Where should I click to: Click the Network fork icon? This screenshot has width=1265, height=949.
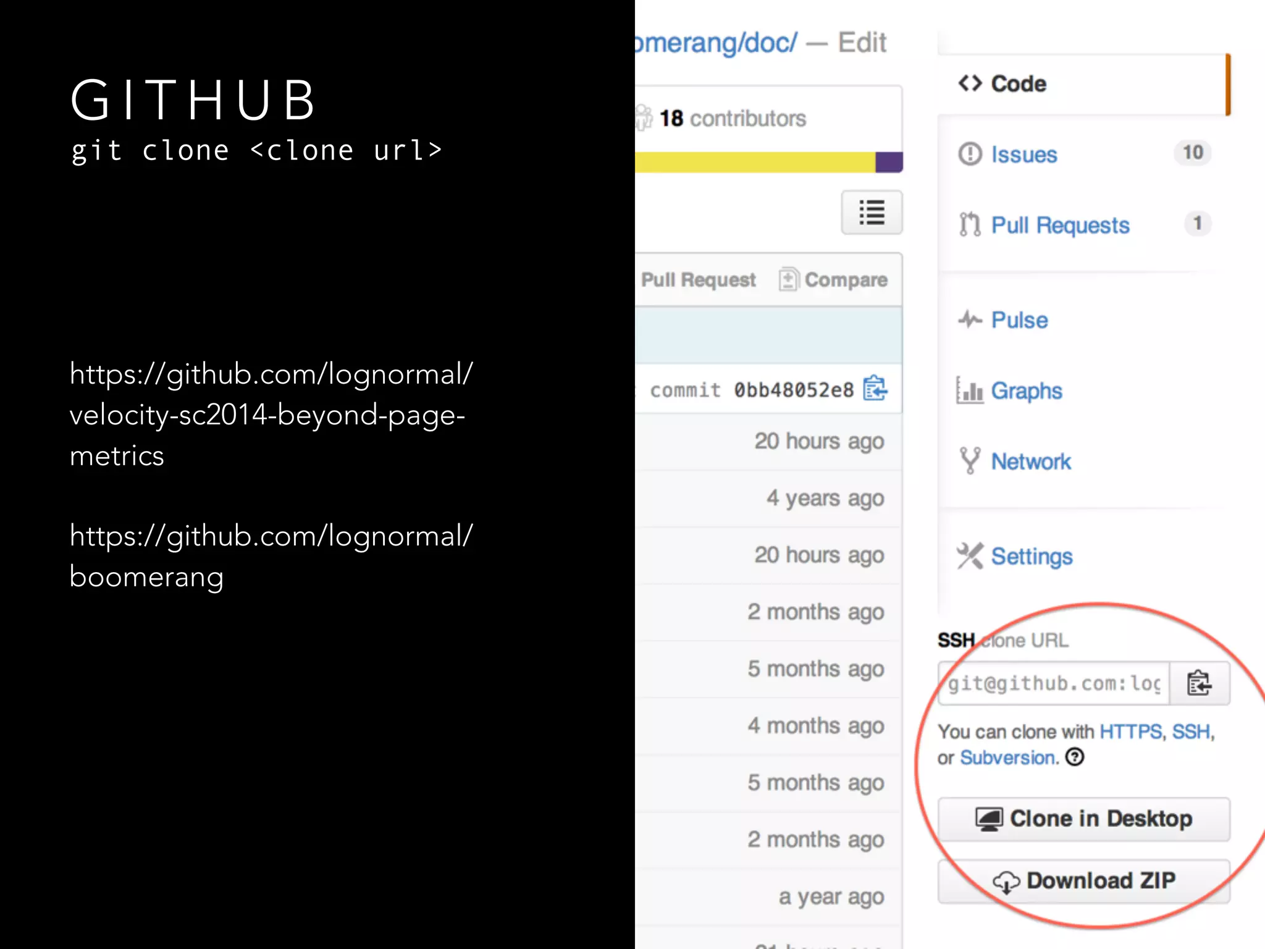(x=970, y=461)
